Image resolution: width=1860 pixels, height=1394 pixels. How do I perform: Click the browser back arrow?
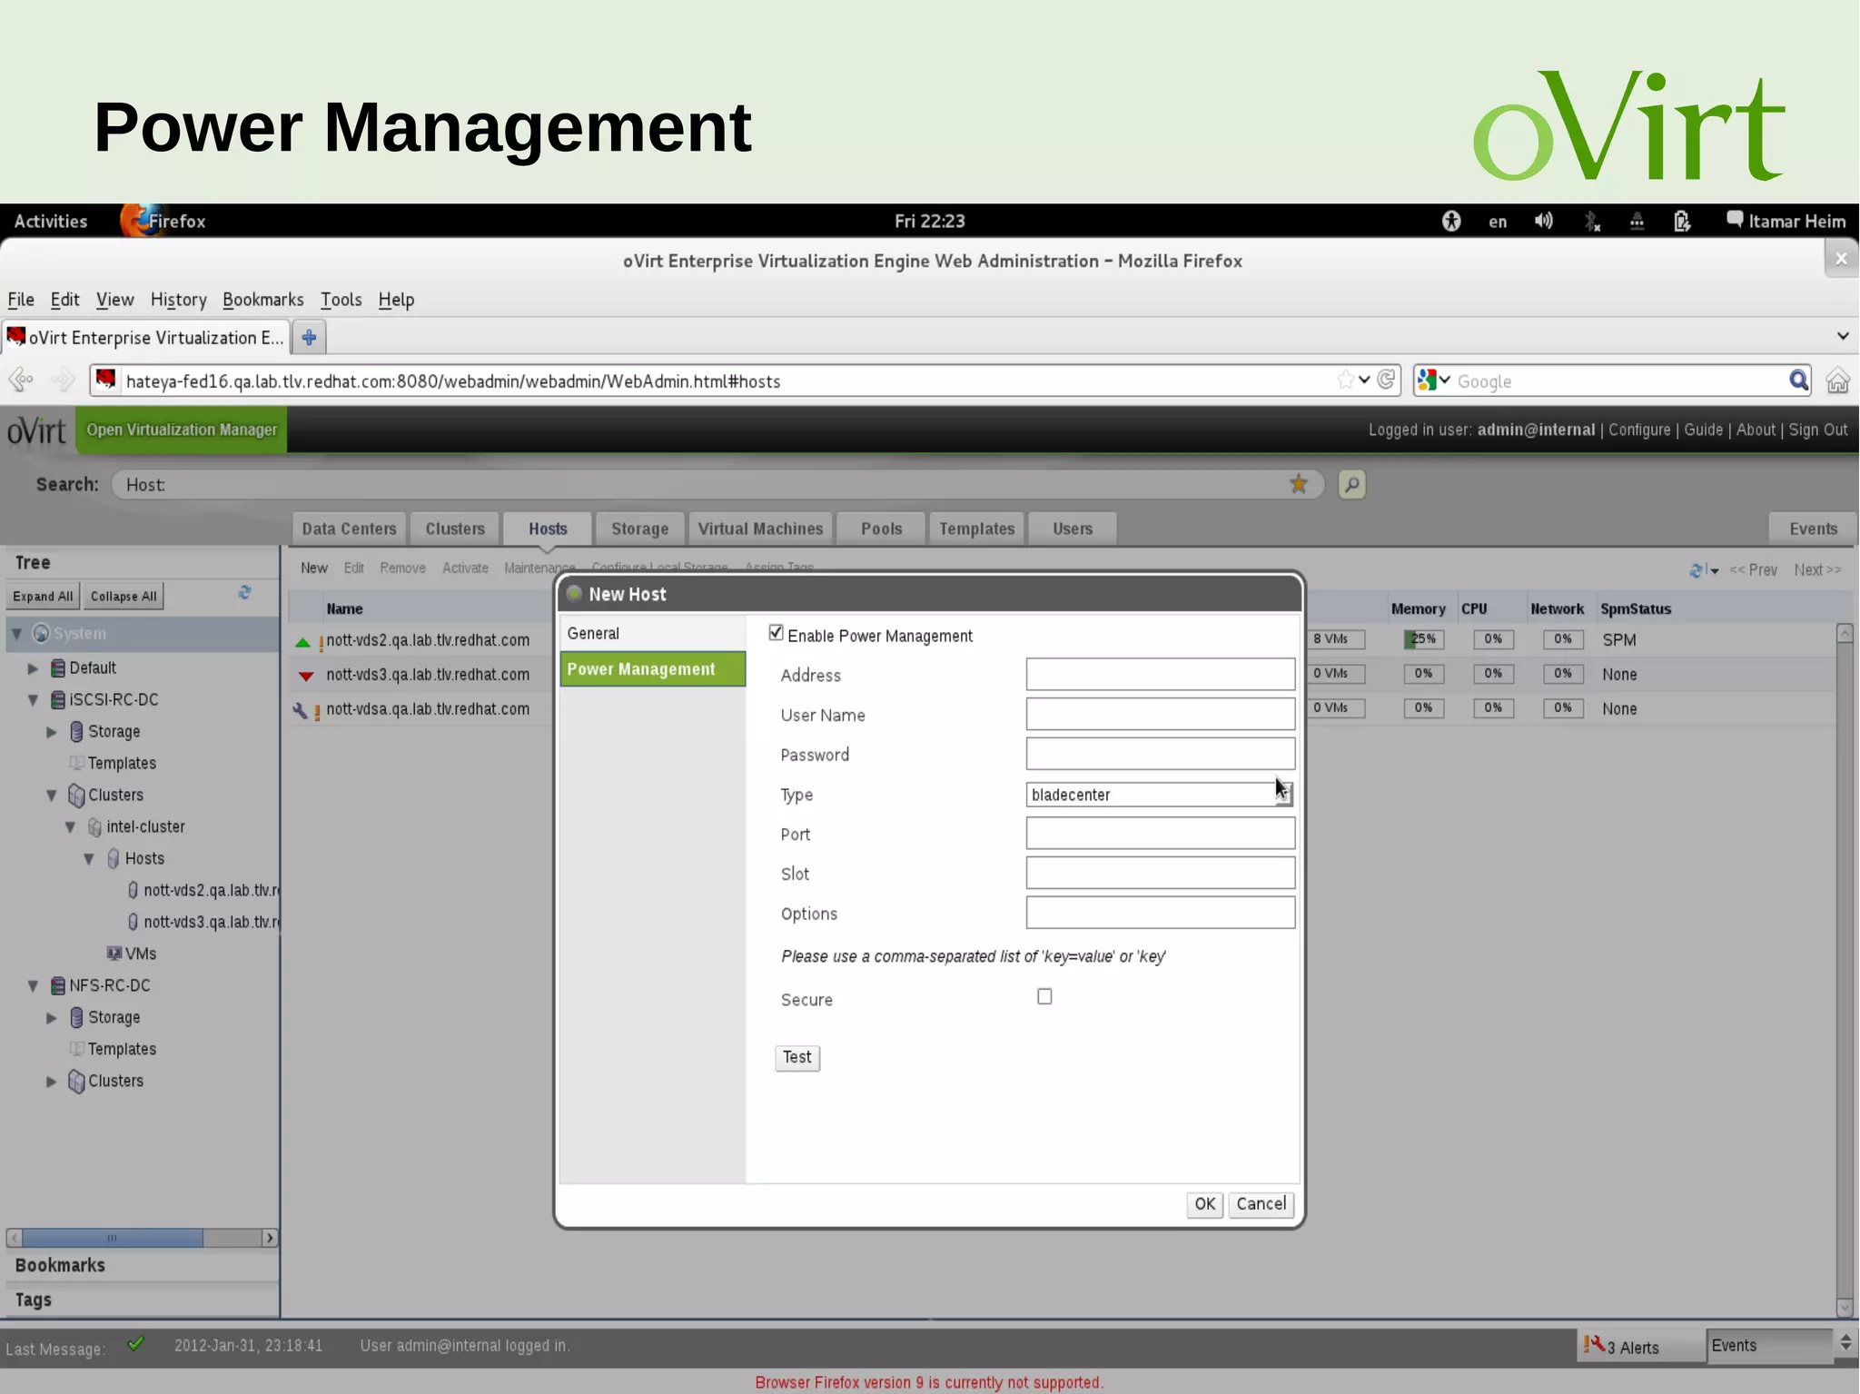[21, 380]
